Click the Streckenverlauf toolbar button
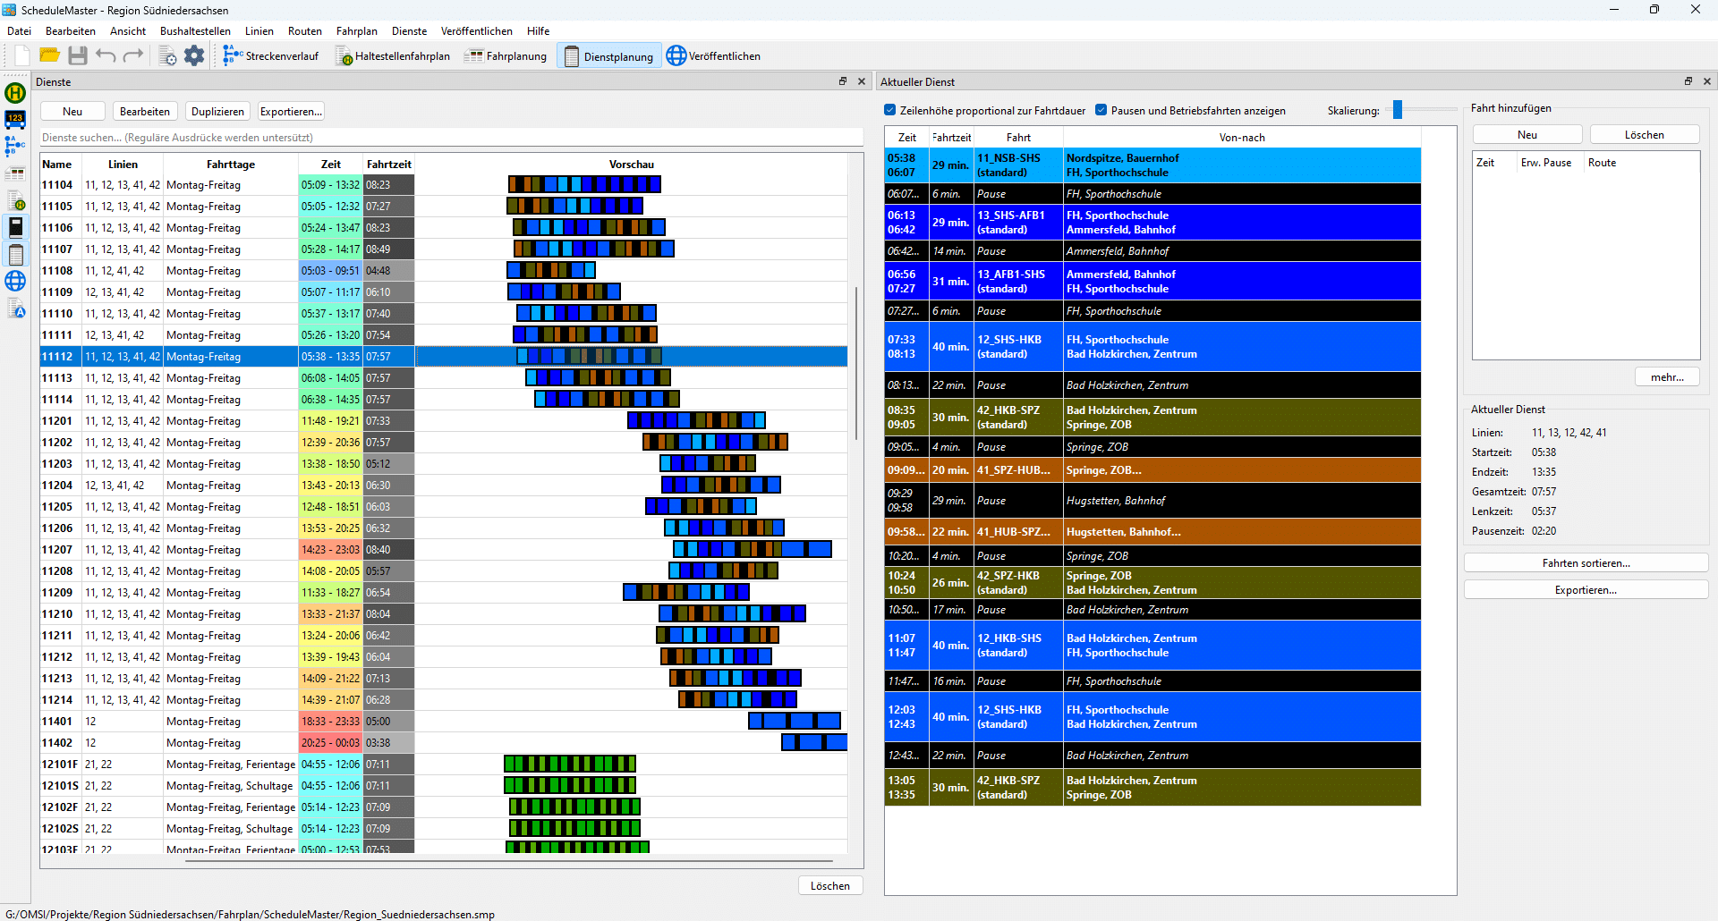 [271, 56]
